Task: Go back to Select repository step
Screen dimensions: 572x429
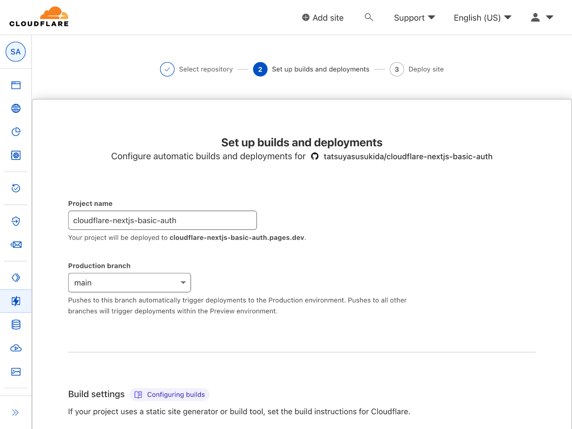Action: (197, 69)
